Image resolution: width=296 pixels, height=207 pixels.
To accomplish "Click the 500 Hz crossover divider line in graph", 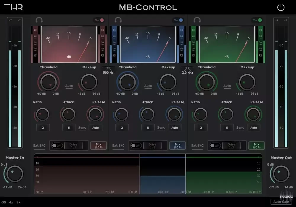I will tap(140, 174).
